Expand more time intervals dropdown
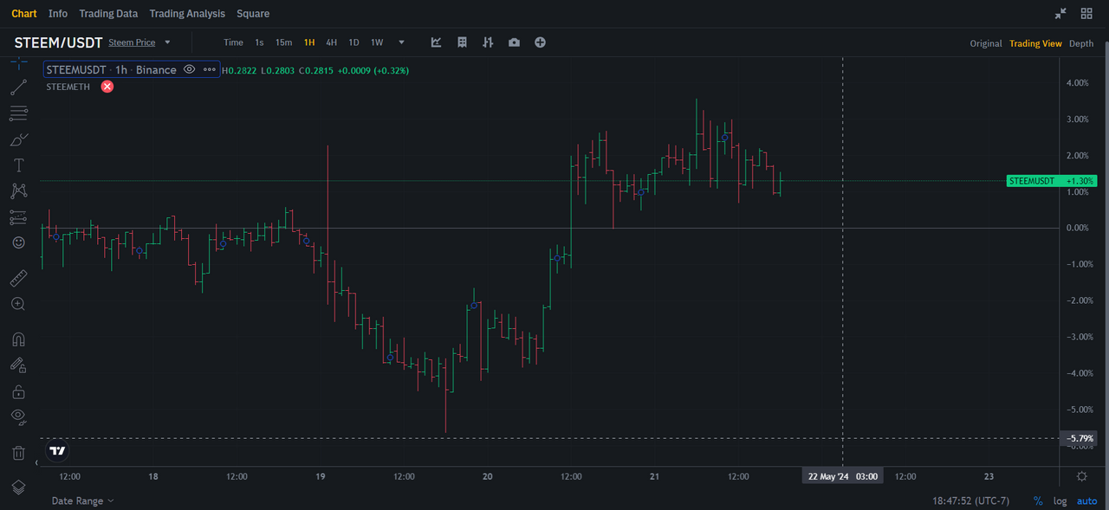Image resolution: width=1109 pixels, height=510 pixels. (x=401, y=42)
